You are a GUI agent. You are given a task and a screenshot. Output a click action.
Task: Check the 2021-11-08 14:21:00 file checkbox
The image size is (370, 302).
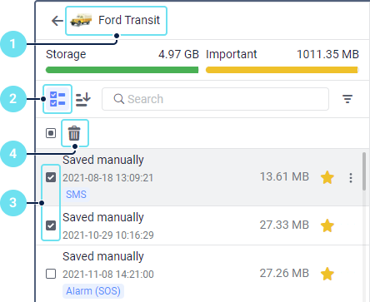click(x=51, y=274)
